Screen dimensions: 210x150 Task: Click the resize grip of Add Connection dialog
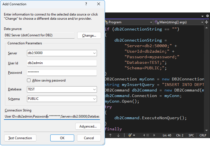[x=103, y=144]
